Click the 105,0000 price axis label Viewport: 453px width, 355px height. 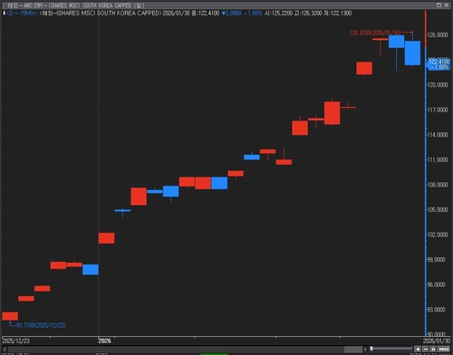tap(438, 210)
